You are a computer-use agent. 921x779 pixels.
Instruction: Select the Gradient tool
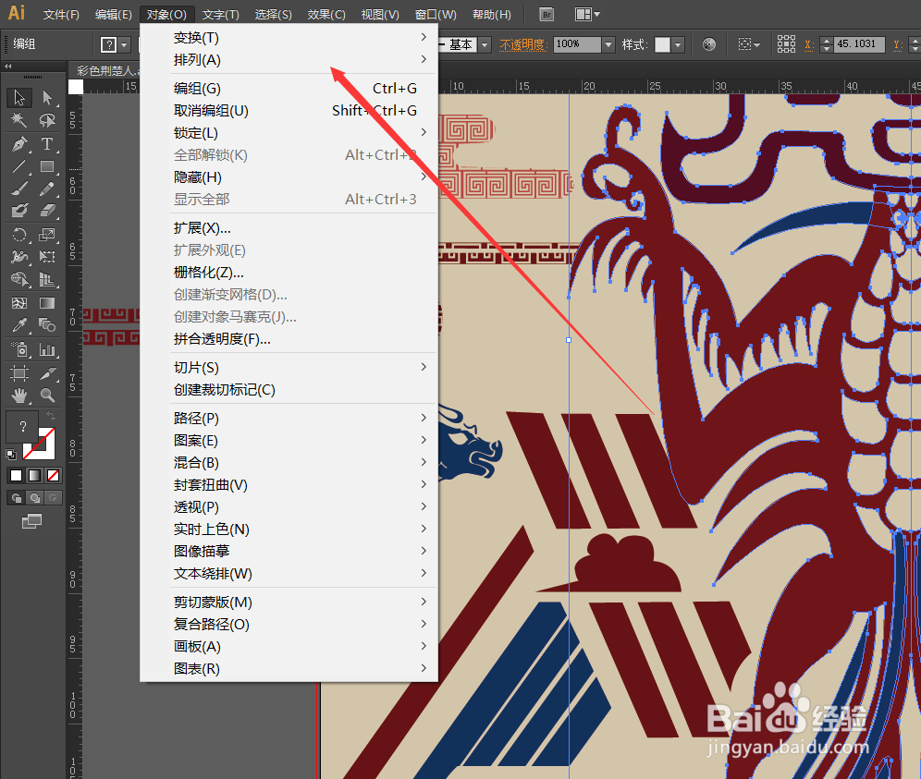coord(47,303)
